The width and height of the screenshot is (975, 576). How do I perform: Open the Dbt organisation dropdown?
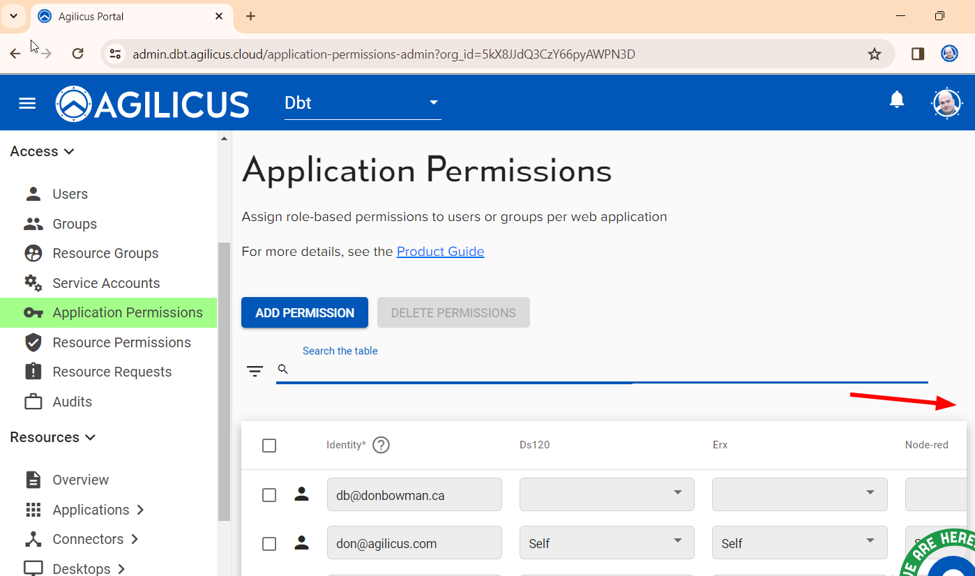pos(363,103)
